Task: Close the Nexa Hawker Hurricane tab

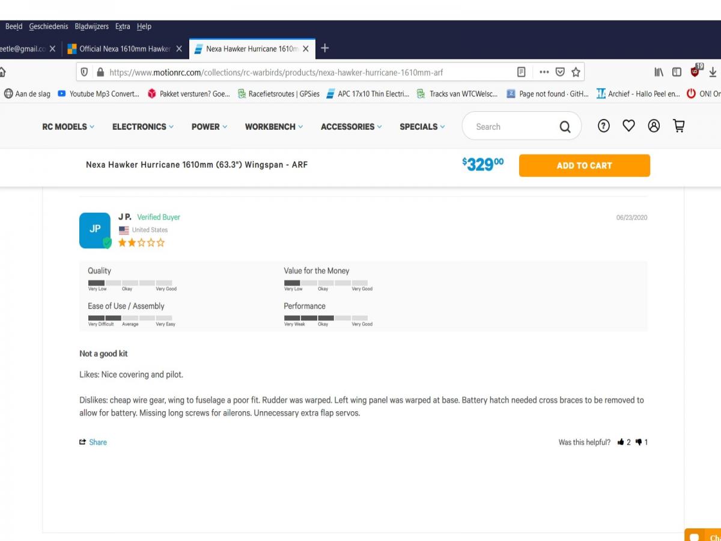Action: click(x=306, y=49)
